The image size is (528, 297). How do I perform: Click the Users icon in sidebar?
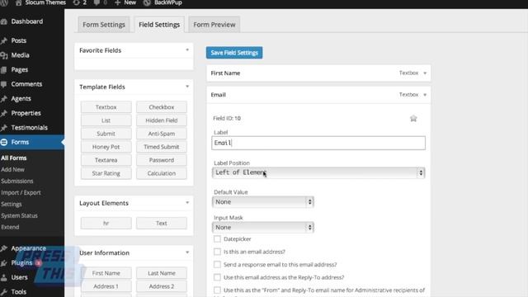click(3, 277)
